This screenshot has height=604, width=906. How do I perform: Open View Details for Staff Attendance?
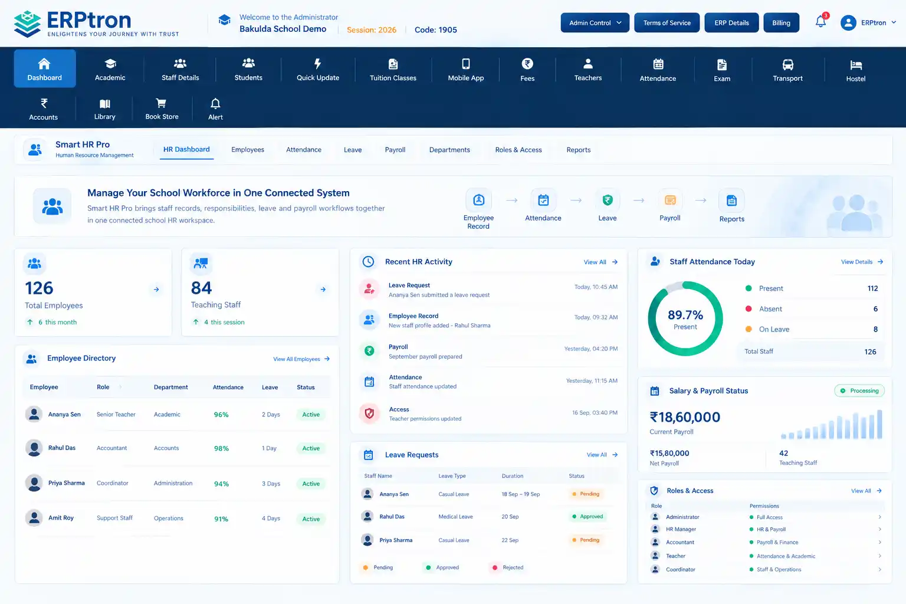pyautogui.click(x=862, y=262)
